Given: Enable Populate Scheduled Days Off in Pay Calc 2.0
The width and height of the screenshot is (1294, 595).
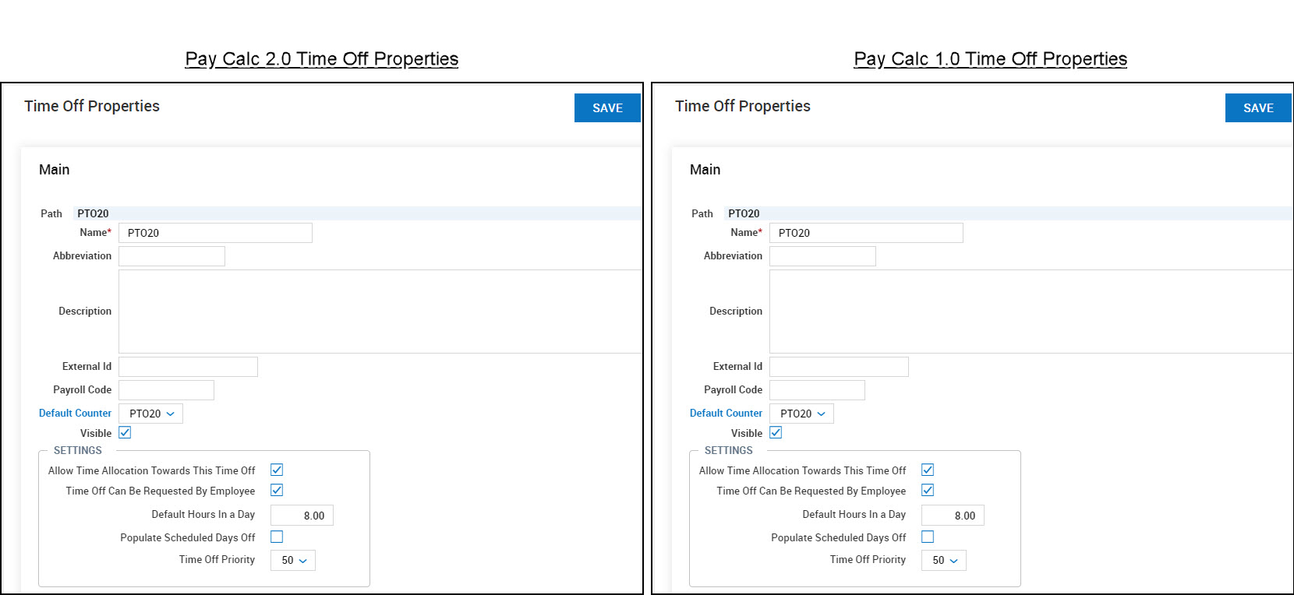Looking at the screenshot, I should point(277,537).
